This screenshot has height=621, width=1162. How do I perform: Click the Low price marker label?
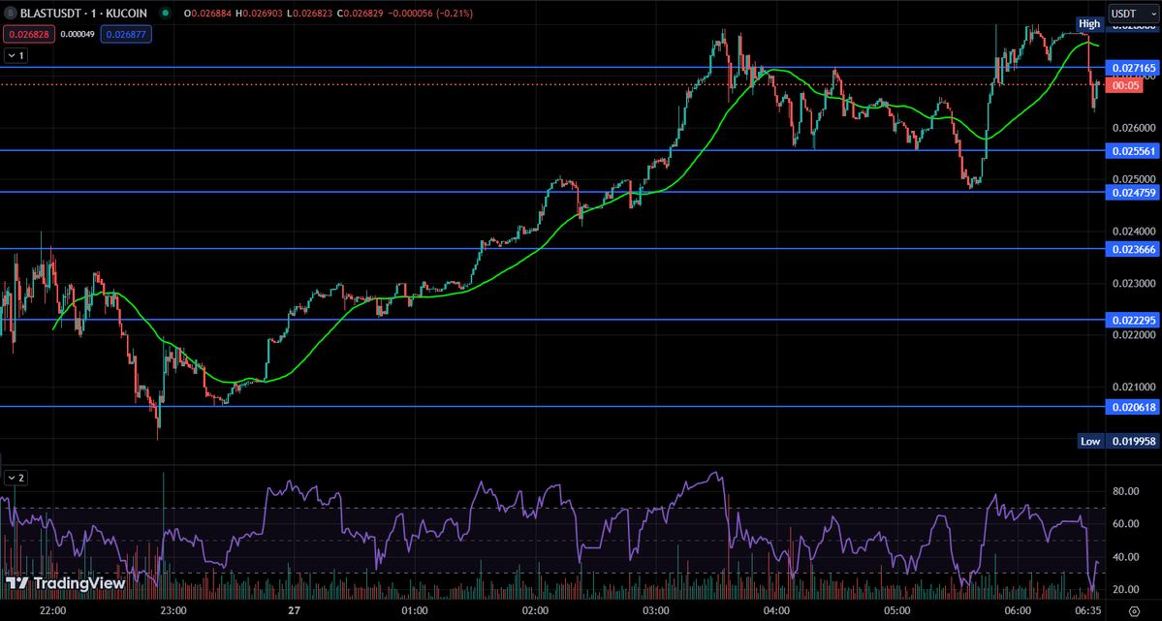1090,442
